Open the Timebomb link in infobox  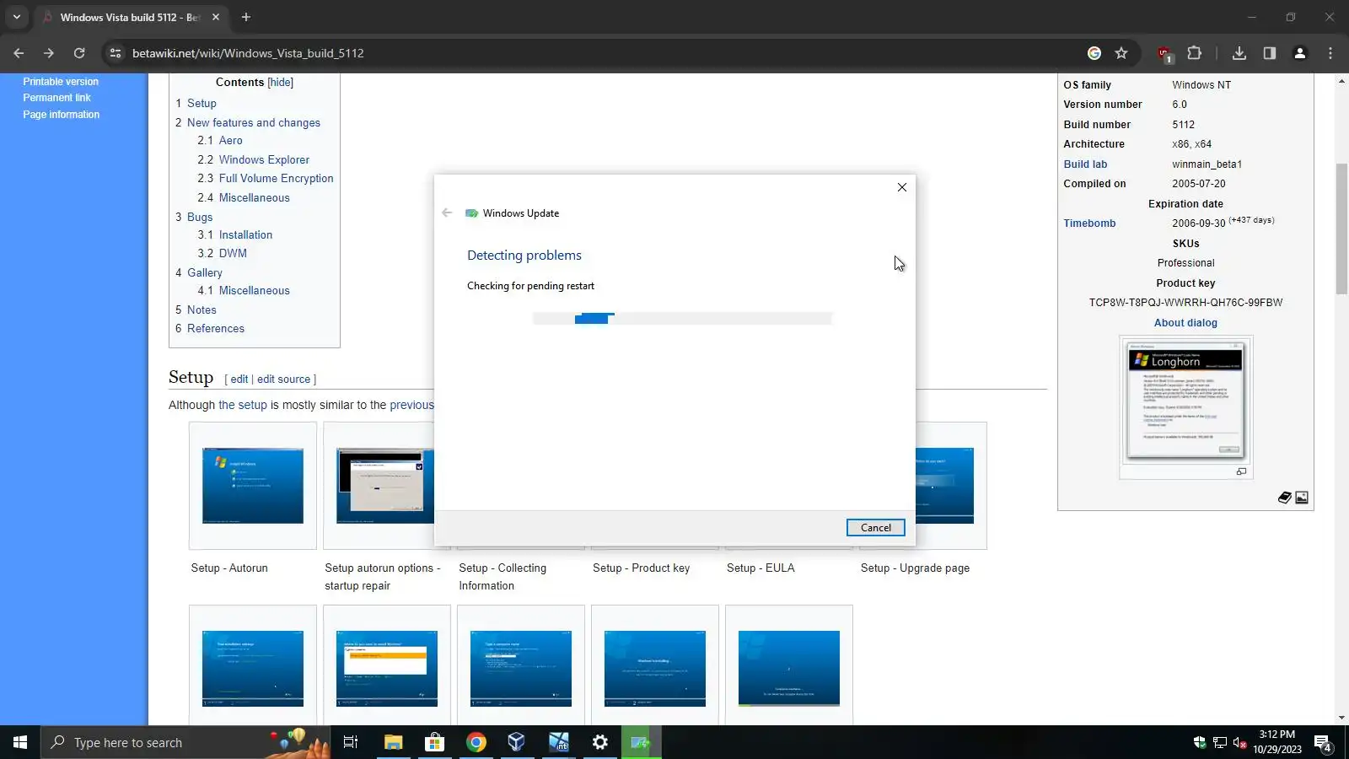(1089, 223)
